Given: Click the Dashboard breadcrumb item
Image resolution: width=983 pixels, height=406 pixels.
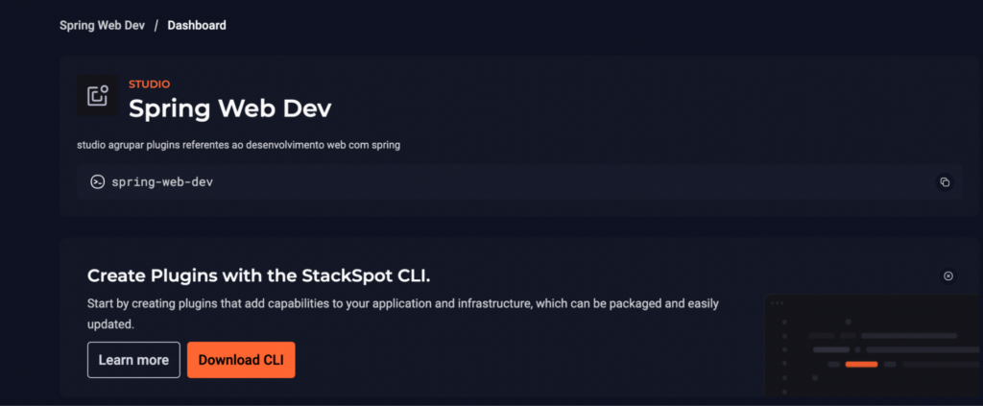Looking at the screenshot, I should [x=197, y=26].
